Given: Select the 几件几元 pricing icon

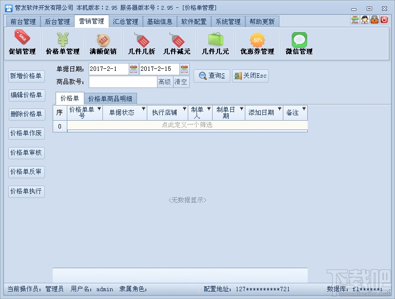Looking at the screenshot, I should pos(215,43).
